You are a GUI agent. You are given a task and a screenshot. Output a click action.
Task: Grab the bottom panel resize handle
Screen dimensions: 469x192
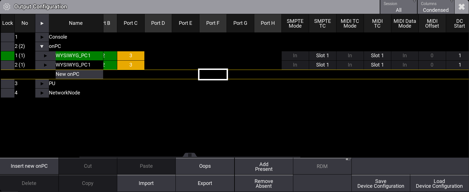(190, 155)
